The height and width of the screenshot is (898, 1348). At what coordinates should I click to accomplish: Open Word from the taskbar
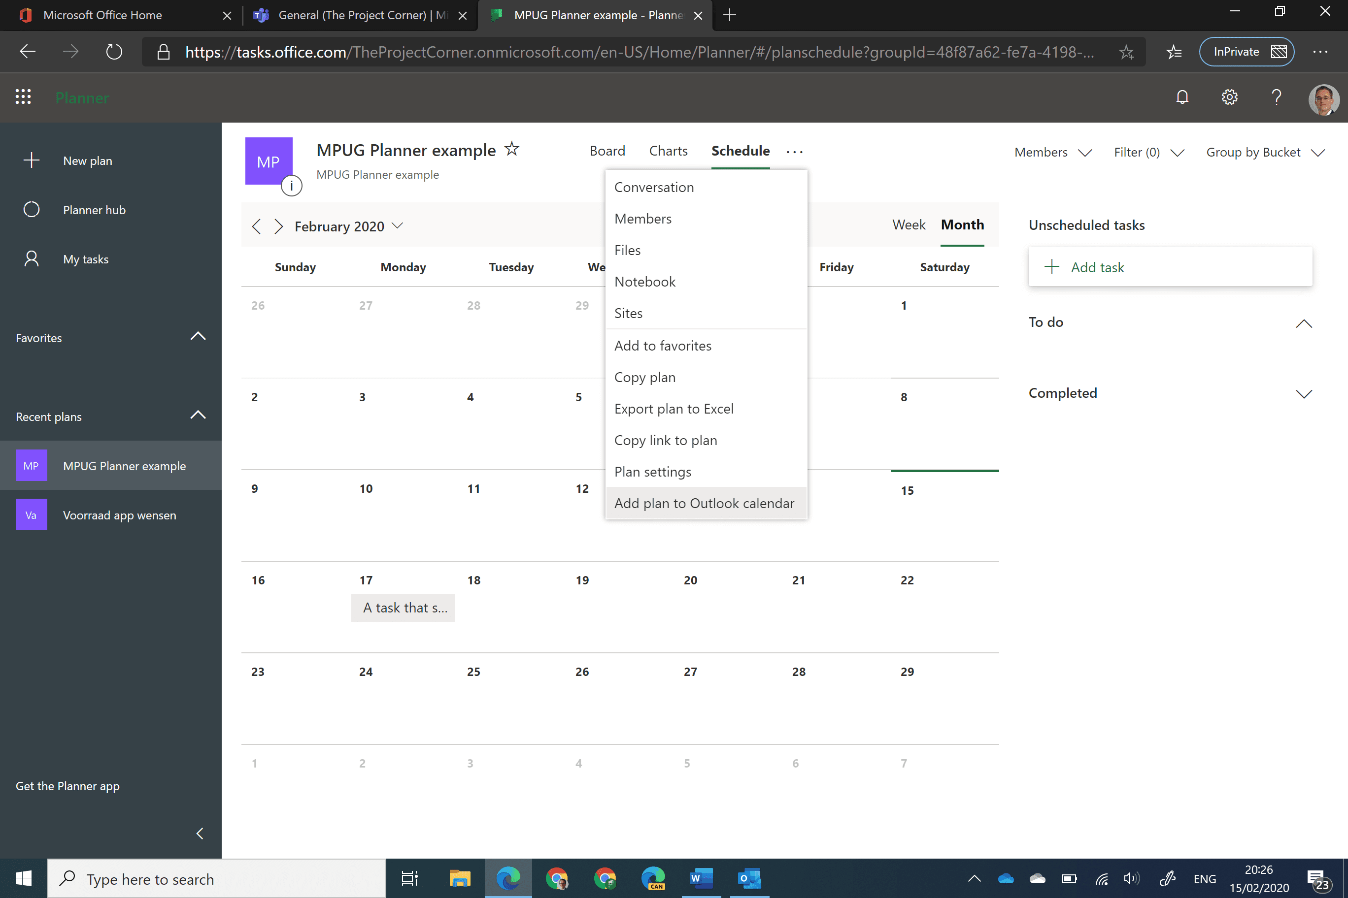[x=701, y=878]
